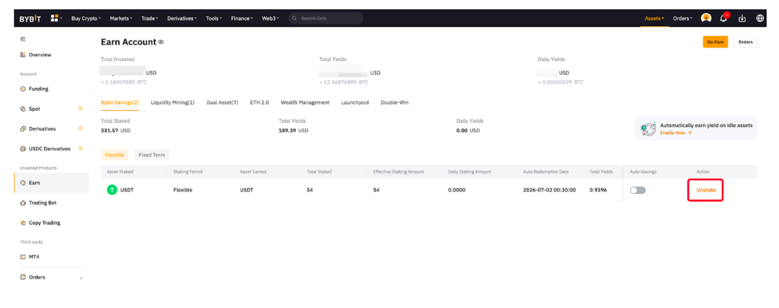Click the USDT coin icon

pos(112,190)
